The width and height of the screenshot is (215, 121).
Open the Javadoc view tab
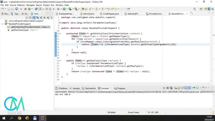[75, 88]
